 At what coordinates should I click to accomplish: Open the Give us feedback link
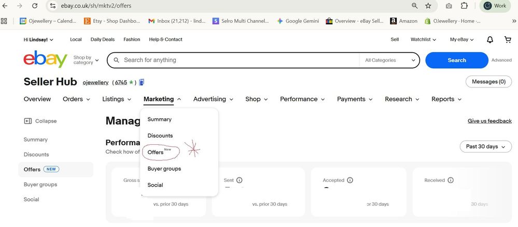pos(489,121)
